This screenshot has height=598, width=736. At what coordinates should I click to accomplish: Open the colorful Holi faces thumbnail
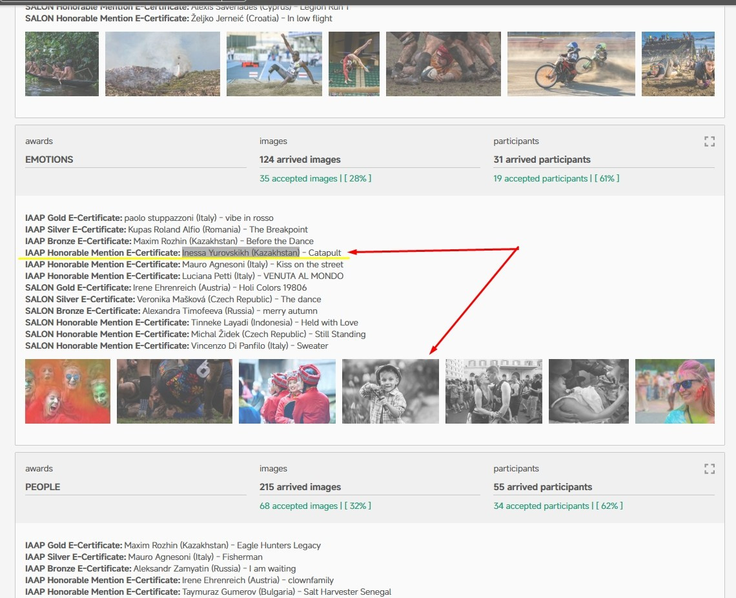pos(68,391)
